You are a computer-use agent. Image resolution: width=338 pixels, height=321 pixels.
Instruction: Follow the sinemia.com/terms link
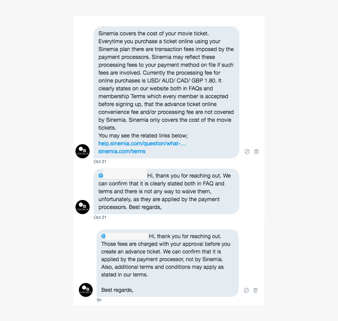pyautogui.click(x=122, y=151)
